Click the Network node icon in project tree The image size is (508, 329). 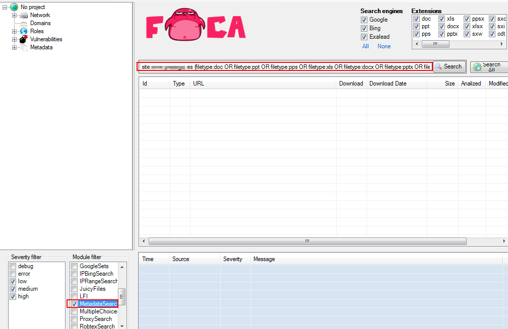point(24,15)
